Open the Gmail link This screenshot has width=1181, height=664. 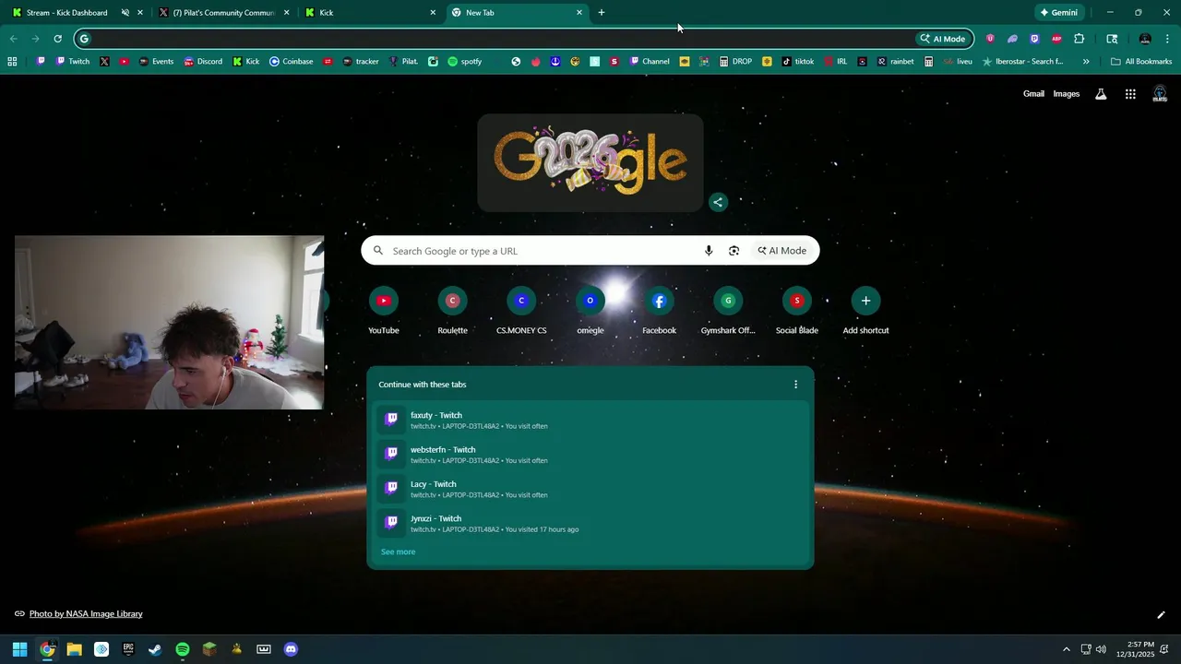1033,94
